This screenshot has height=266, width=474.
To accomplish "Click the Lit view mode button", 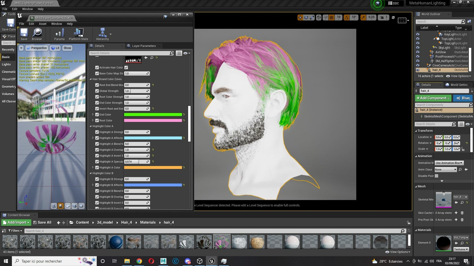I will pos(55,48).
